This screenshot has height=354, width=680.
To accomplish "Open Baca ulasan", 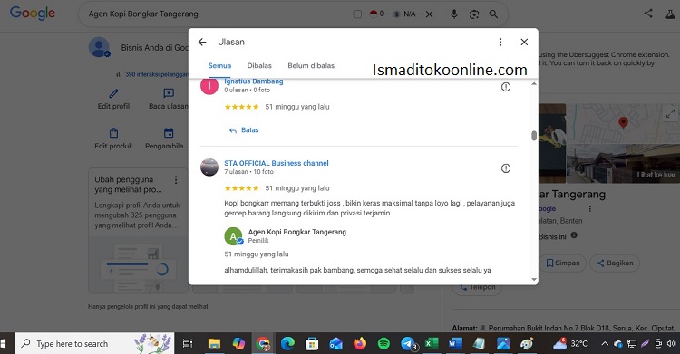I will (x=169, y=100).
